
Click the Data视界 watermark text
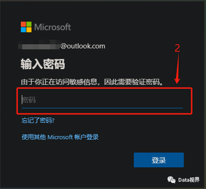pyautogui.click(x=189, y=180)
